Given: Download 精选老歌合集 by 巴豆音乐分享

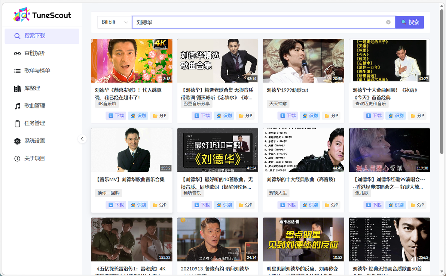Looking at the screenshot, I should (202, 115).
